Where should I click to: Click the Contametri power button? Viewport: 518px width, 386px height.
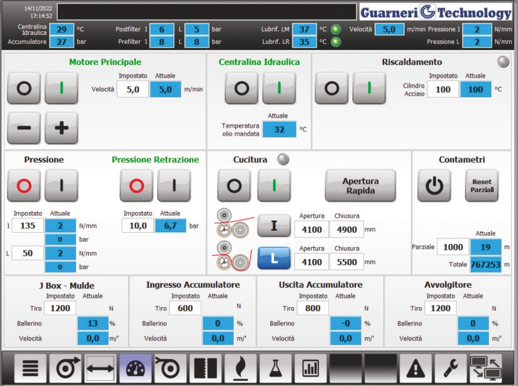point(434,186)
